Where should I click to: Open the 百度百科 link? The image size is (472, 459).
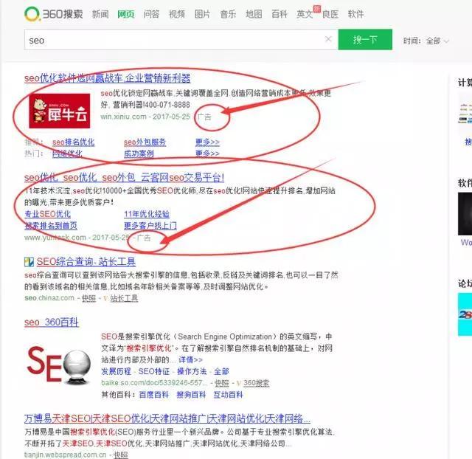tap(154, 395)
